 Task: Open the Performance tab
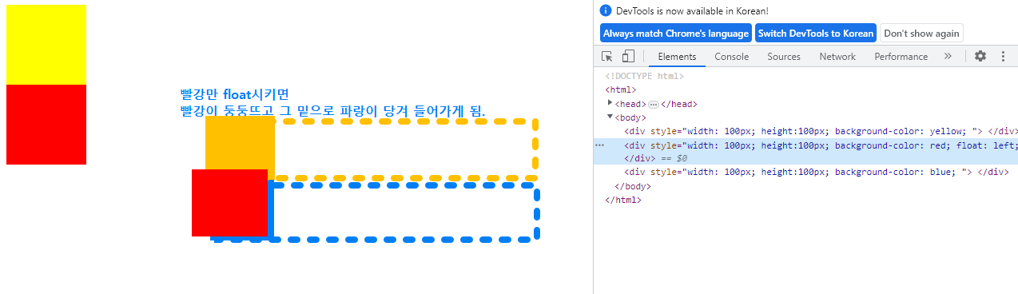pos(901,57)
